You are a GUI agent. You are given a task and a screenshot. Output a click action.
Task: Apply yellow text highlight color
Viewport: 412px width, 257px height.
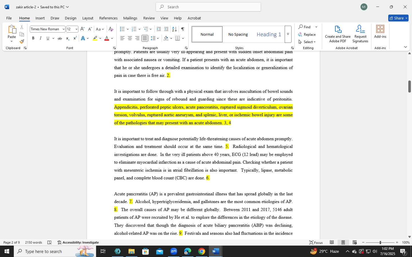click(x=95, y=38)
